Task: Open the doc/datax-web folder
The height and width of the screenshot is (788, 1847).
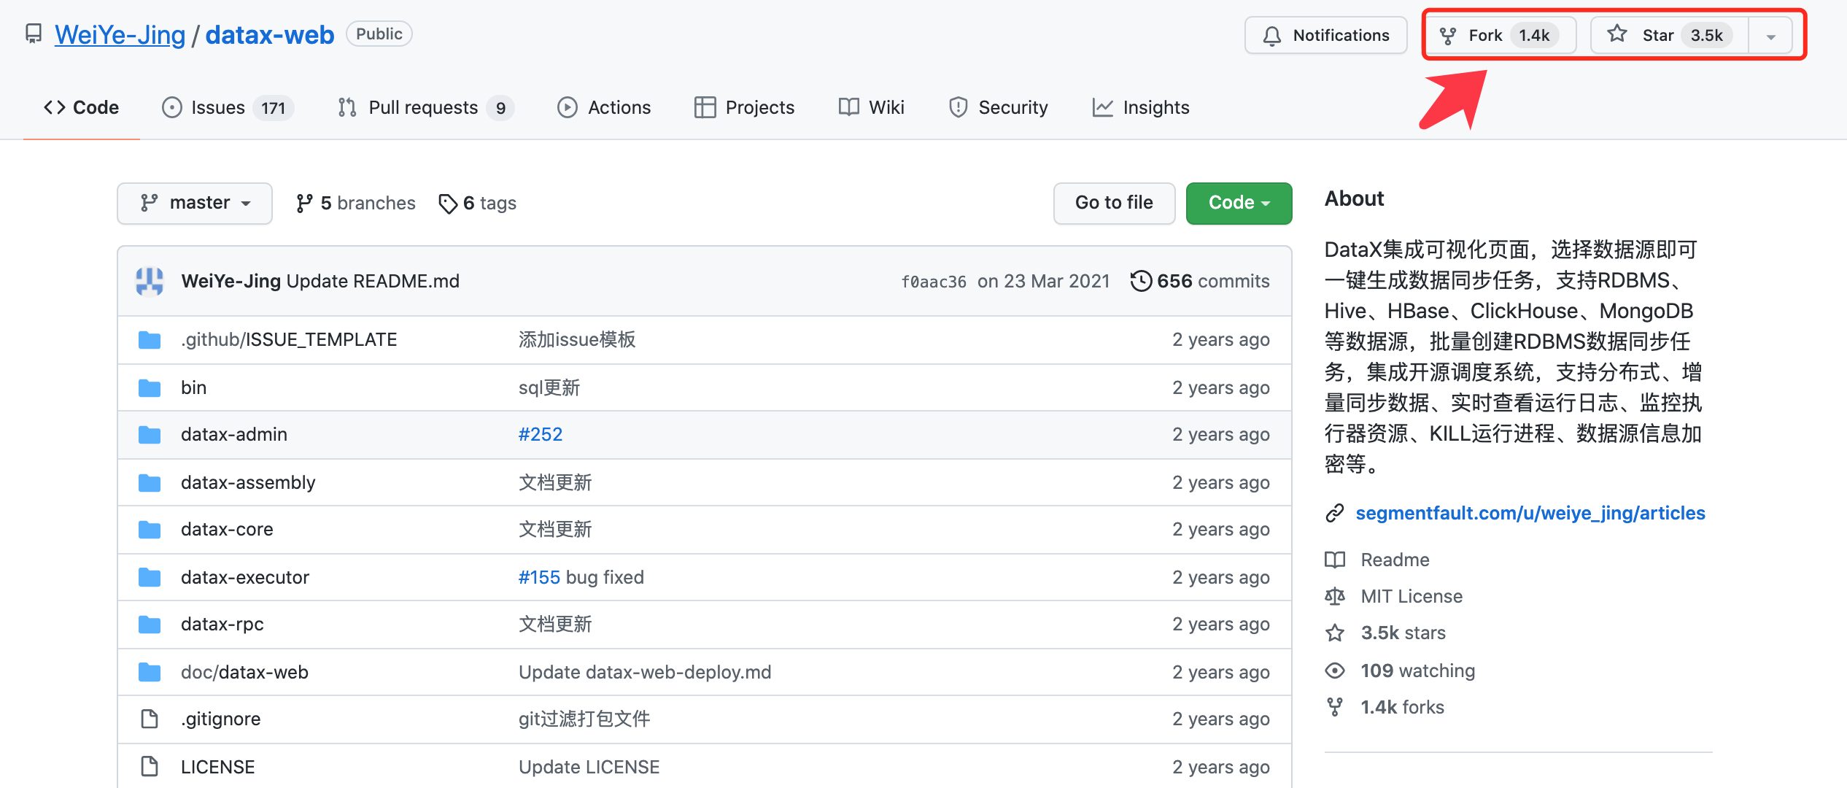Action: coord(244,672)
